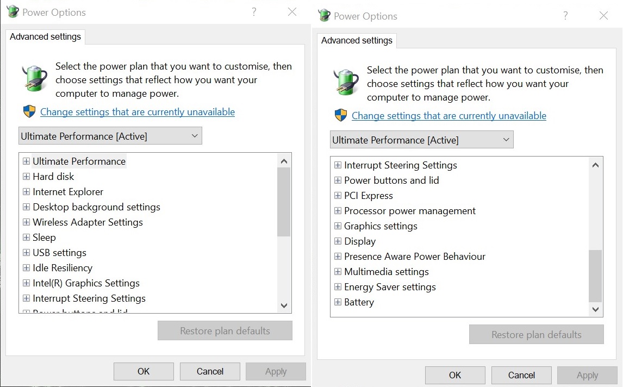Click Apply button in left window
This screenshot has height=387, width=623.
[276, 371]
